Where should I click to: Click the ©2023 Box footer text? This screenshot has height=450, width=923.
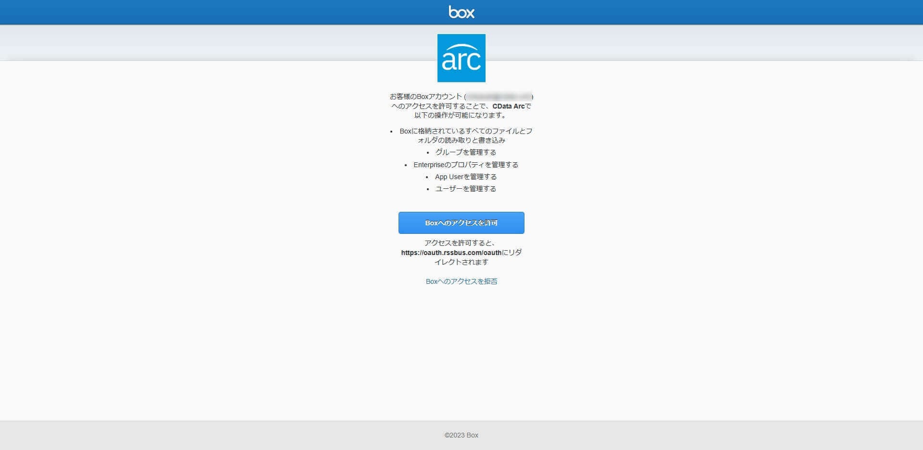pos(461,435)
